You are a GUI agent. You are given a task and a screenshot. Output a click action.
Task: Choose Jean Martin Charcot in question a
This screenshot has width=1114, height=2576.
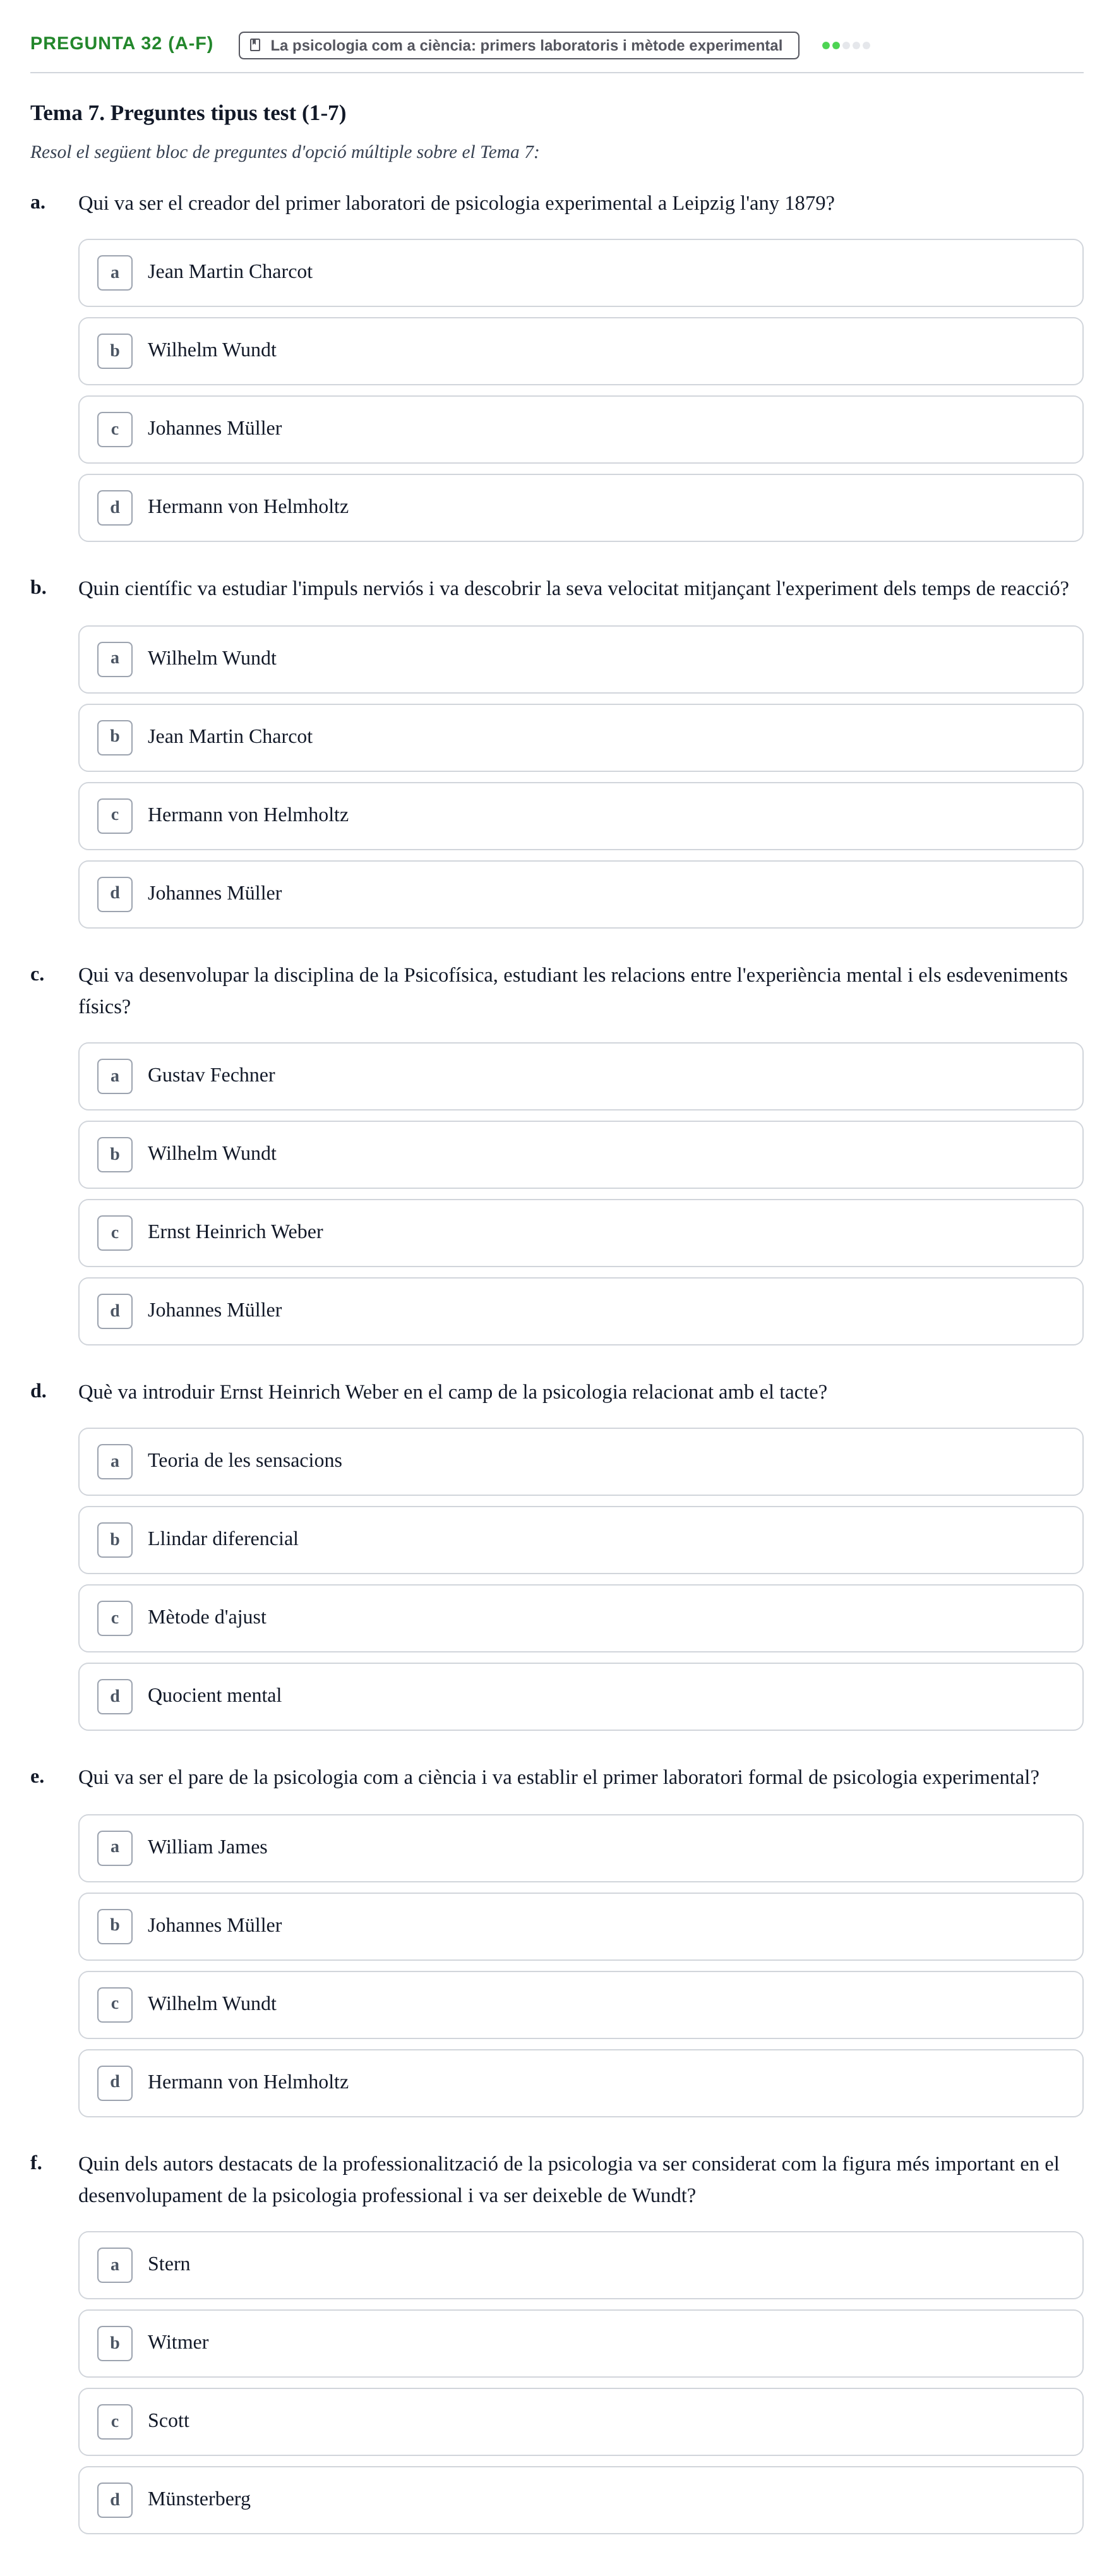(580, 273)
